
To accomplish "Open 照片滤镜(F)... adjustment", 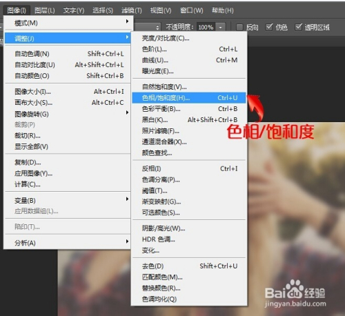I will point(189,131).
